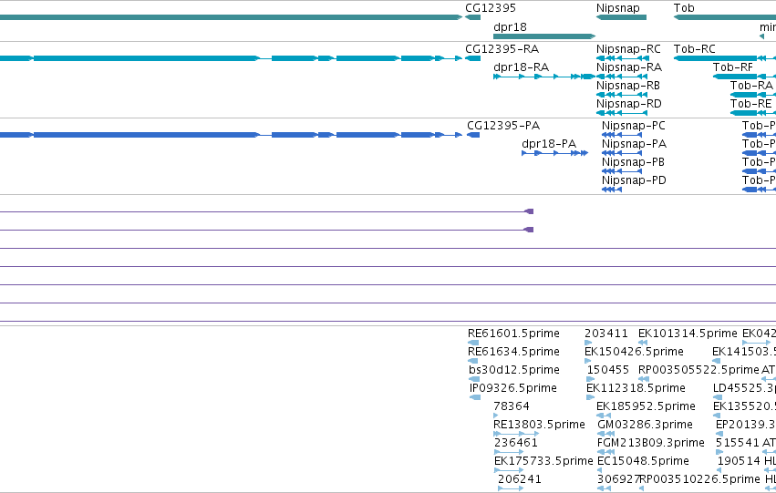Select the 150455 feature label
This screenshot has height=493, width=776.
(x=607, y=370)
